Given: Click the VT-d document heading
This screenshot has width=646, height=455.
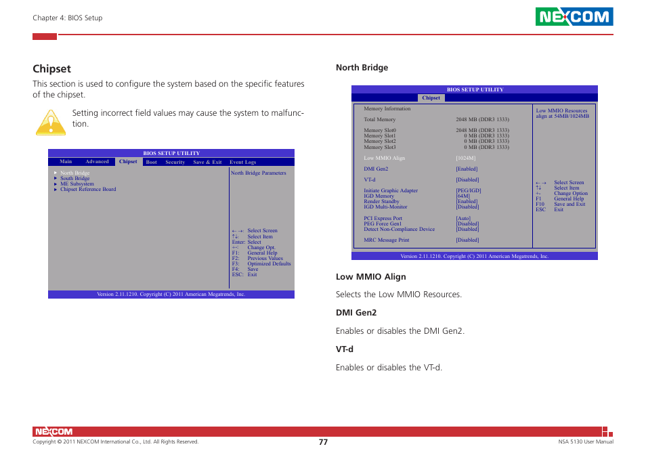Looking at the screenshot, I should (345, 349).
